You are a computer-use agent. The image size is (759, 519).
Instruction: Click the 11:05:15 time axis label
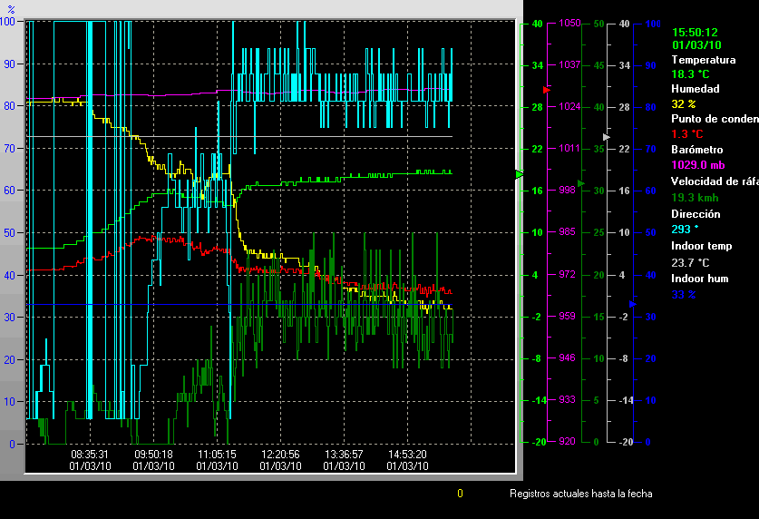click(217, 454)
